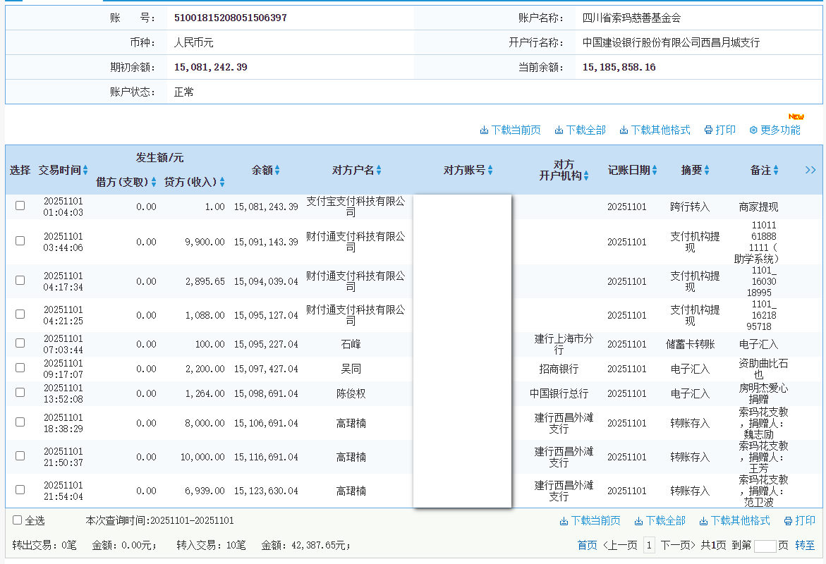
Task: Expand hidden columns with the >> chevron
Action: tap(810, 169)
